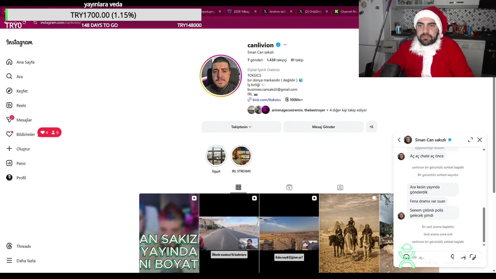Click the chat scrollbar thumb
The height and width of the screenshot is (279, 496).
point(484,224)
